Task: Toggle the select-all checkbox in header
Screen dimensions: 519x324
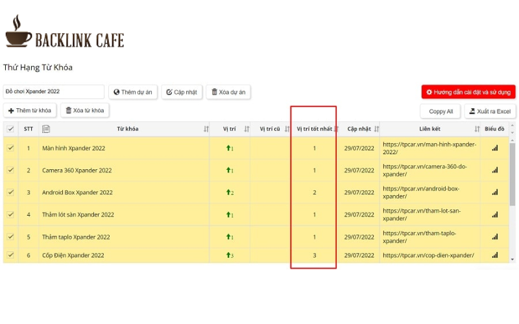Action: [x=10, y=128]
